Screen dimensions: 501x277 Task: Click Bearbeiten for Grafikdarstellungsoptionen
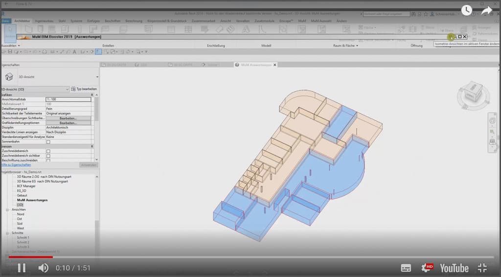pos(68,123)
